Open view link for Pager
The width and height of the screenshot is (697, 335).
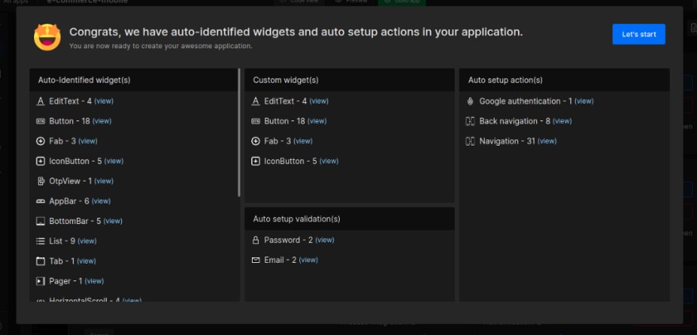pyautogui.click(x=94, y=281)
